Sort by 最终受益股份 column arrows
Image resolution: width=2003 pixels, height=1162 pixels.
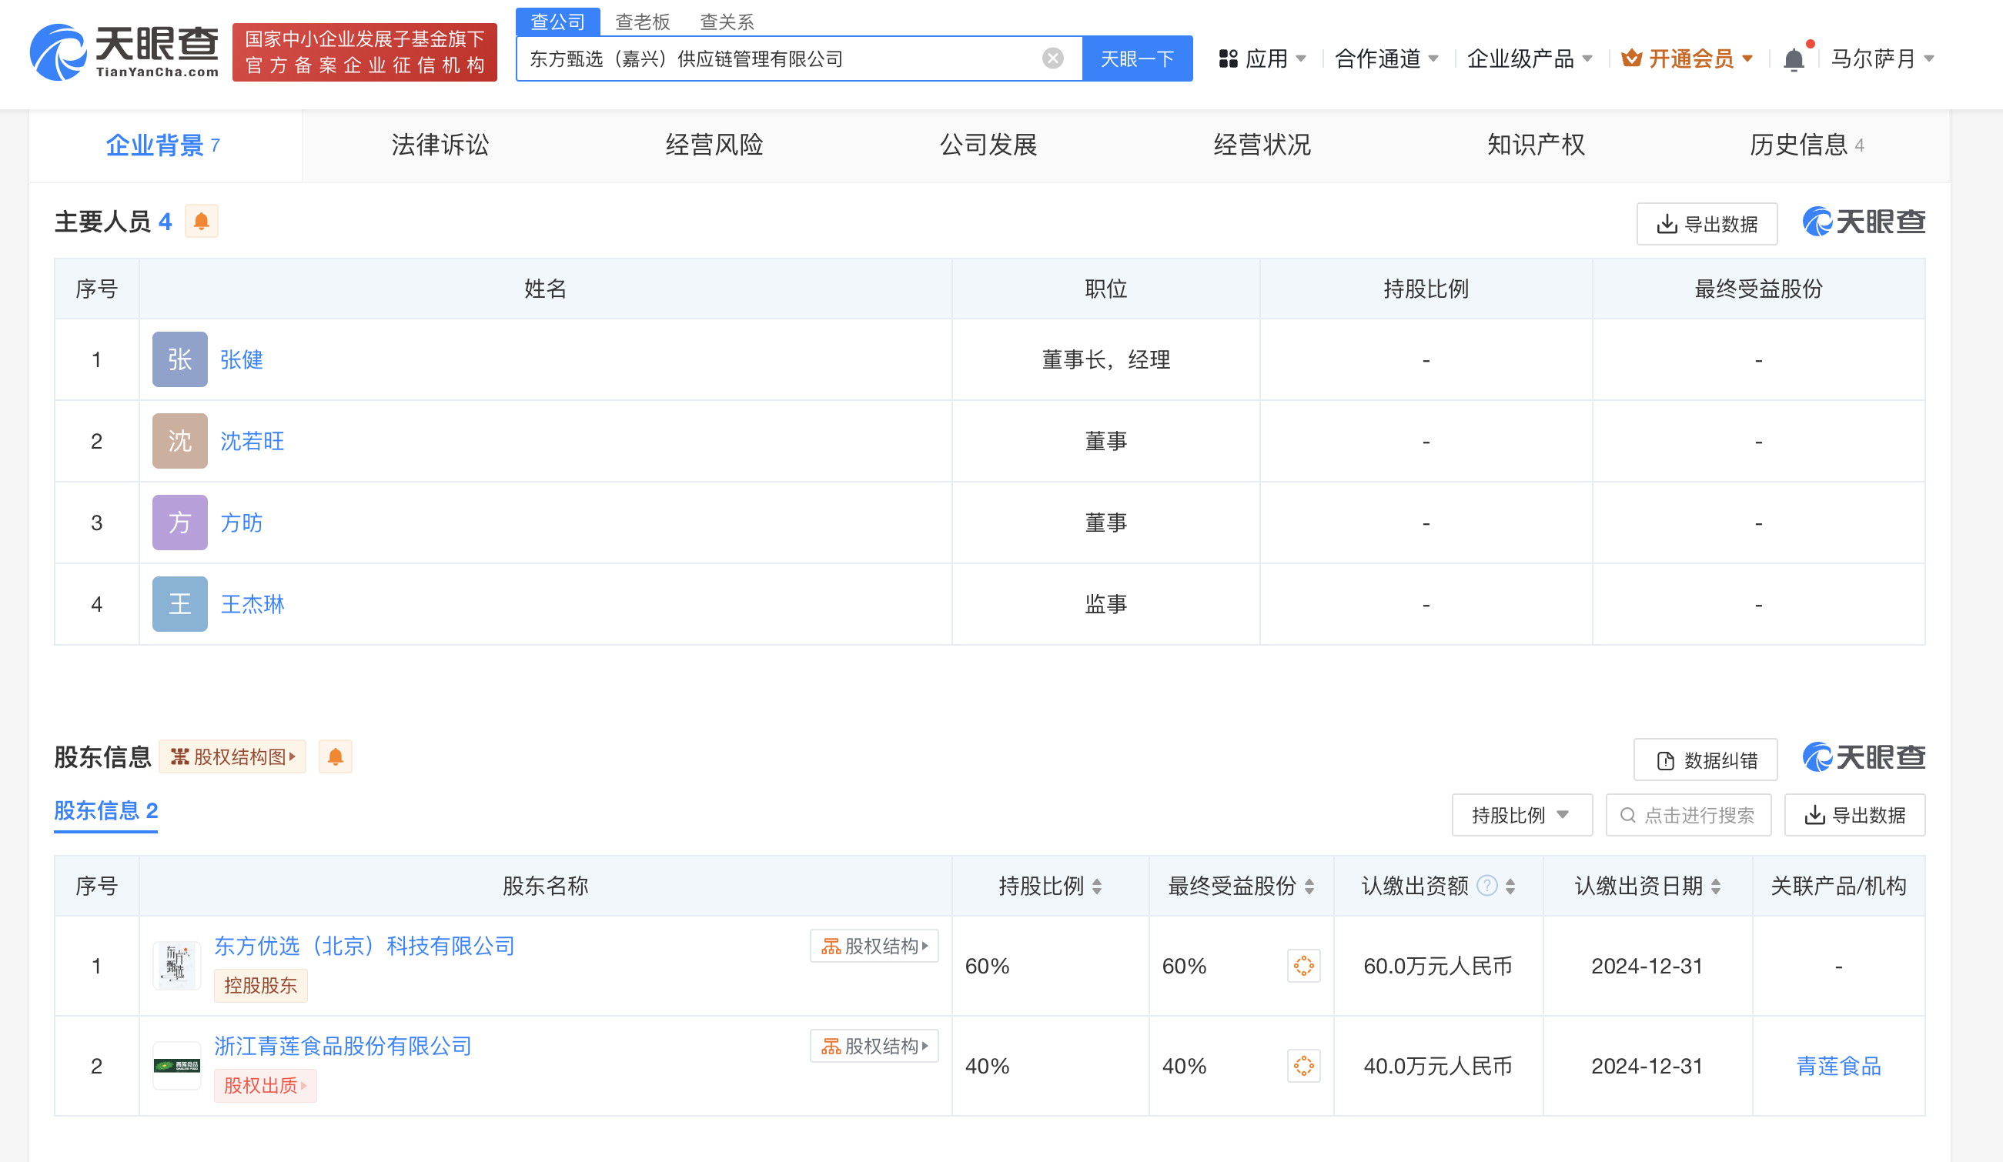click(1309, 887)
